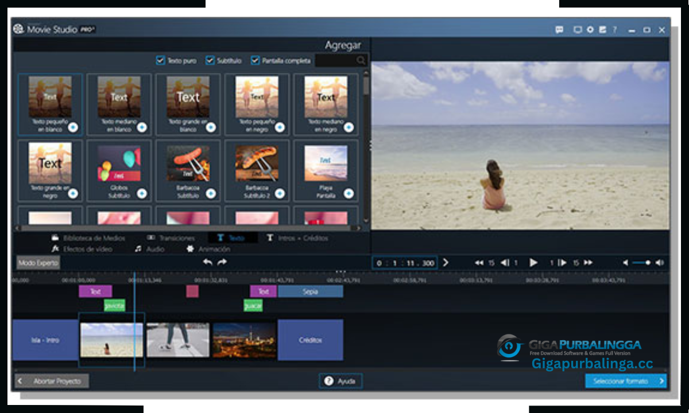Select the 'Isla - Intro' timeline clip

(x=45, y=340)
